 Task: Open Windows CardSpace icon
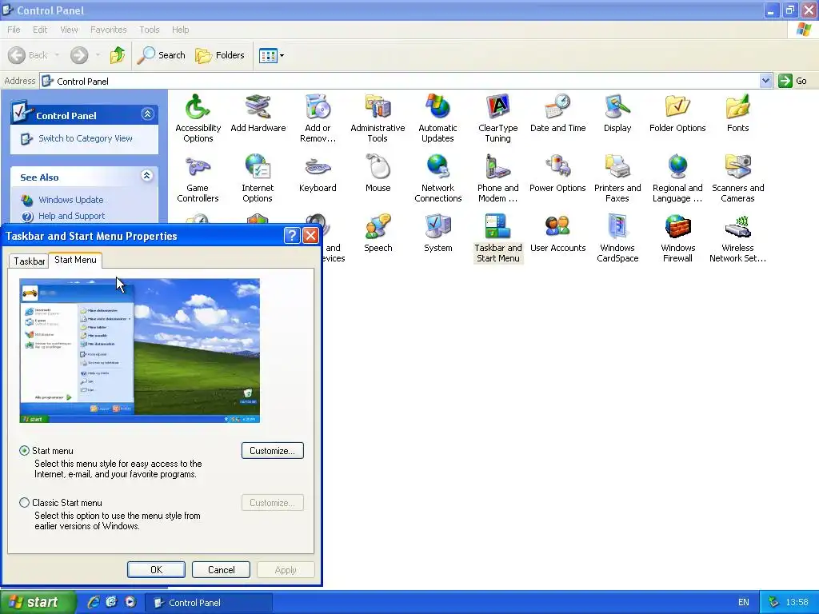click(x=617, y=238)
